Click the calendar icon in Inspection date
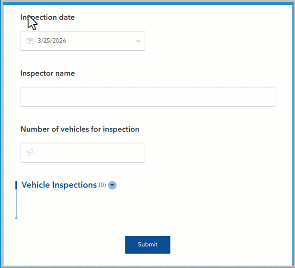 click(x=30, y=41)
